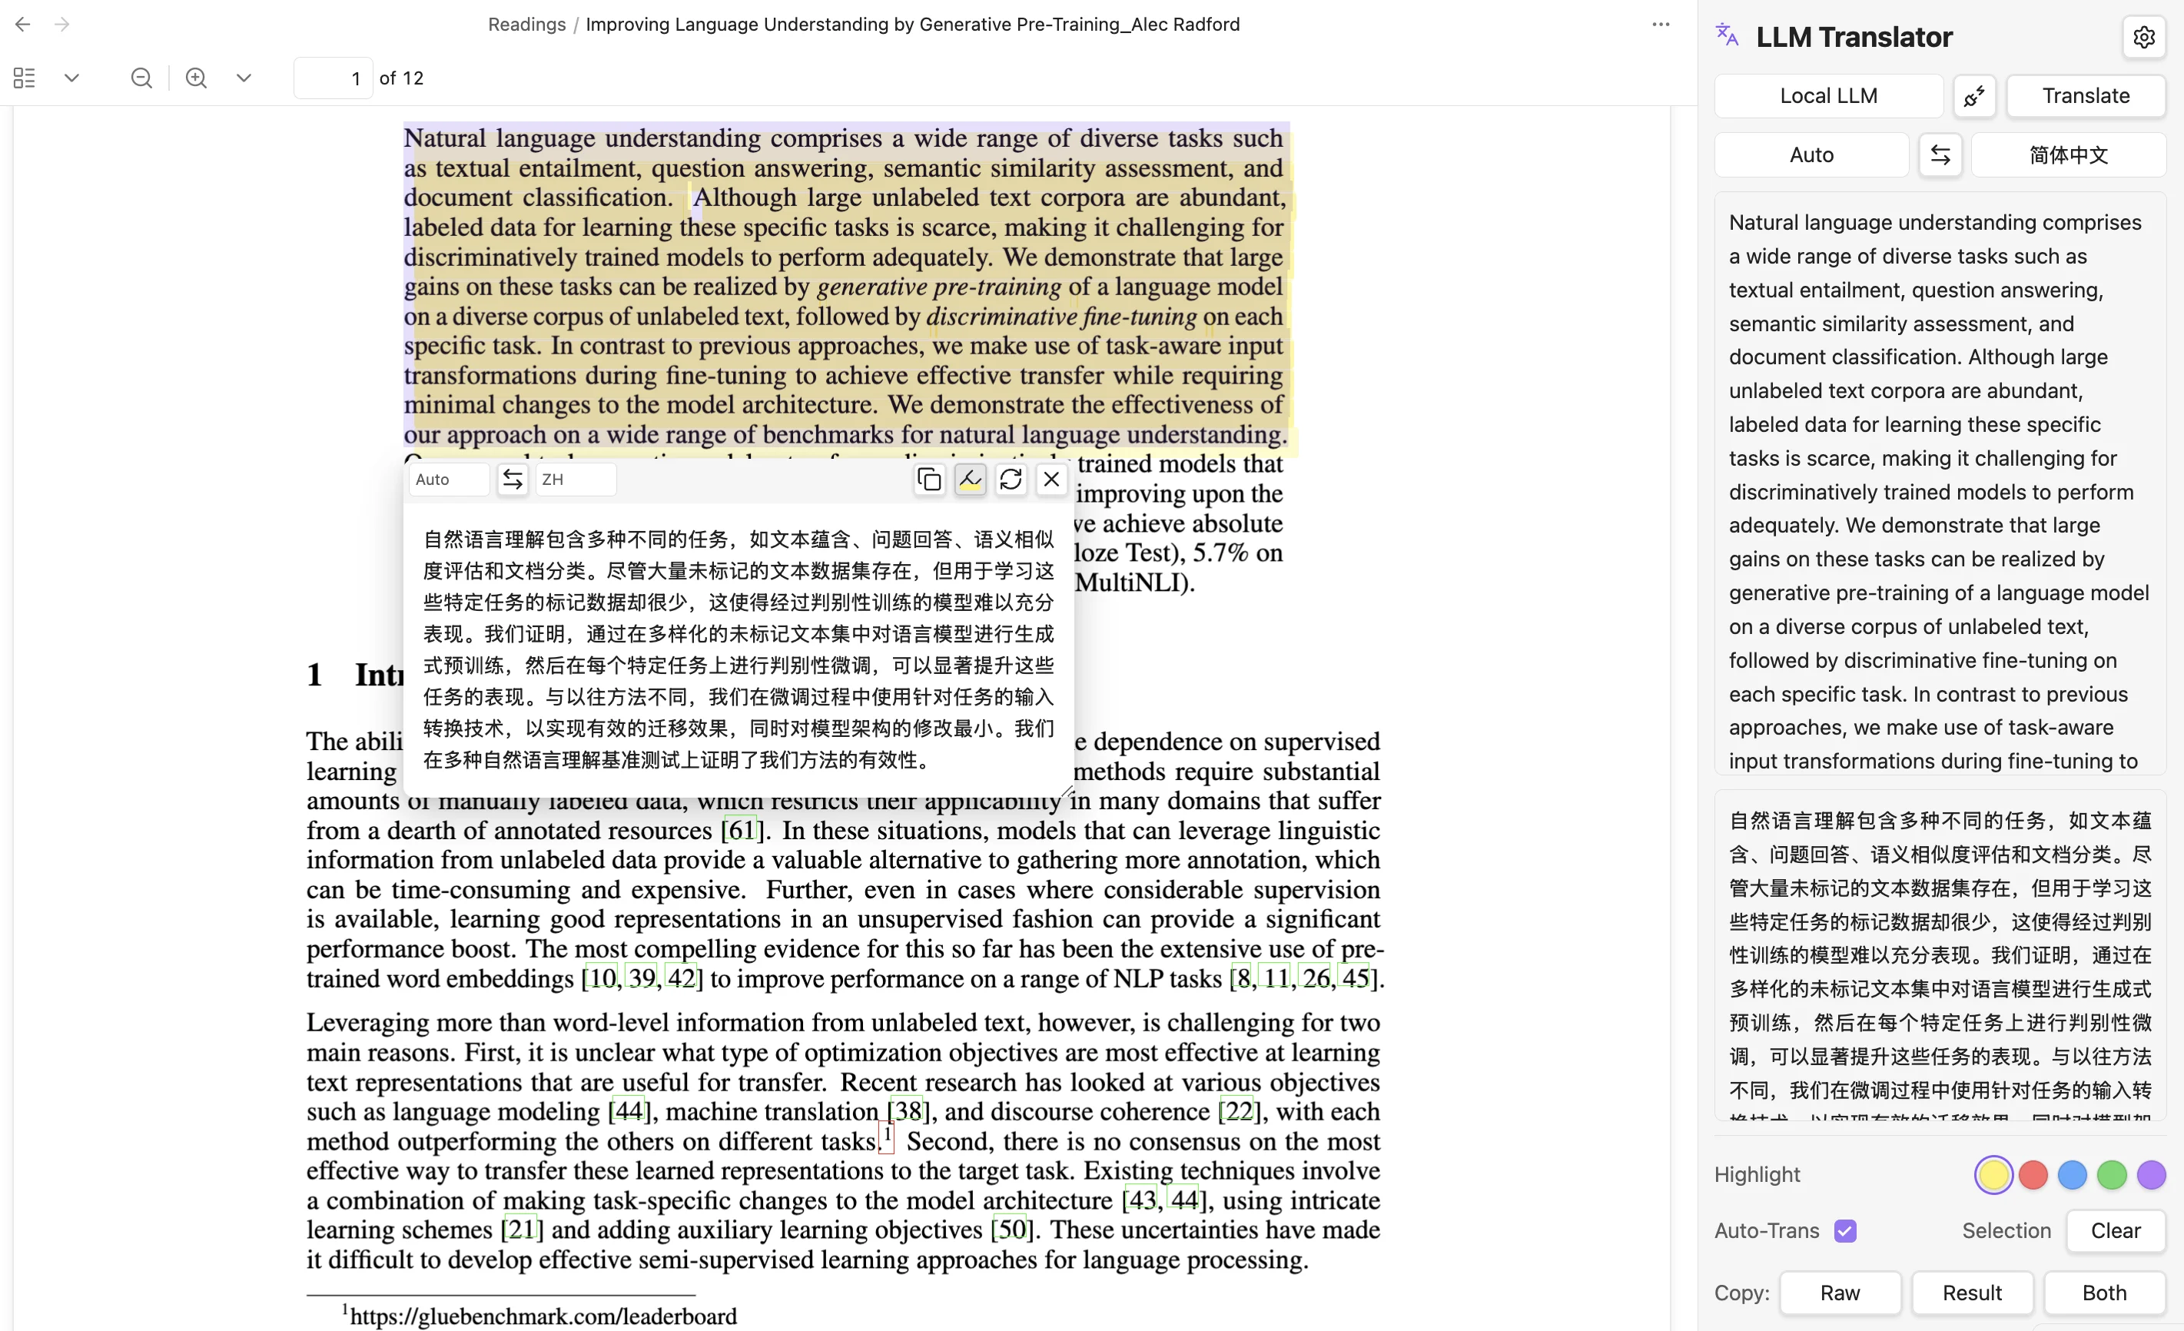Image resolution: width=2184 pixels, height=1331 pixels.
Task: Go forward with the right arrow
Action: [x=61, y=24]
